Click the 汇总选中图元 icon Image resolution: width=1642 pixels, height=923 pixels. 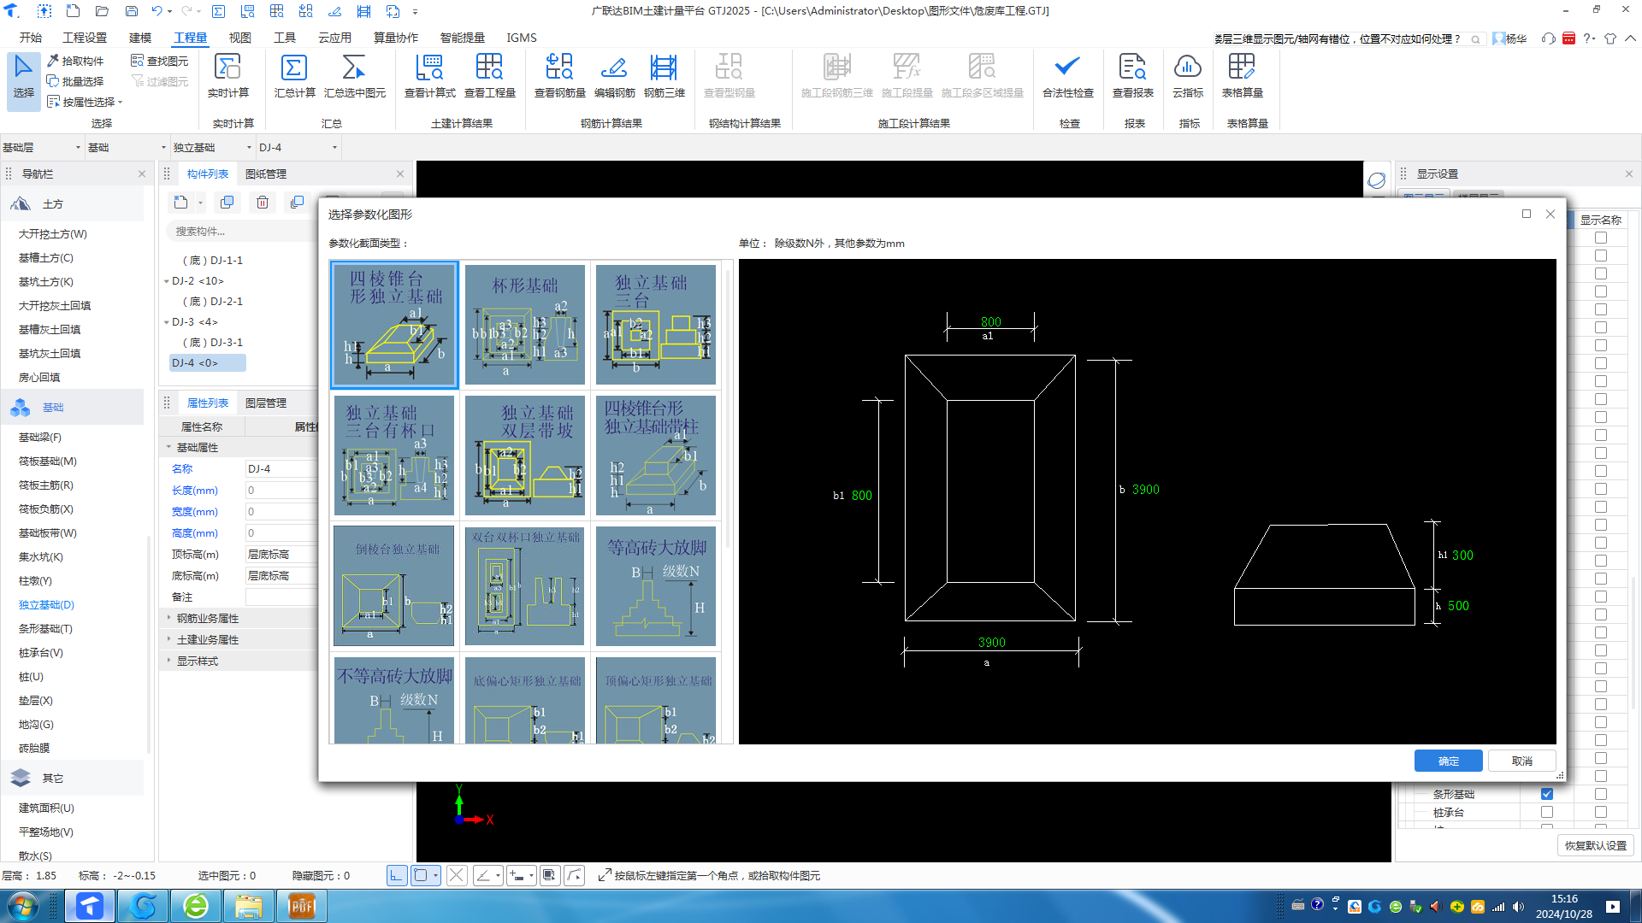pos(354,68)
